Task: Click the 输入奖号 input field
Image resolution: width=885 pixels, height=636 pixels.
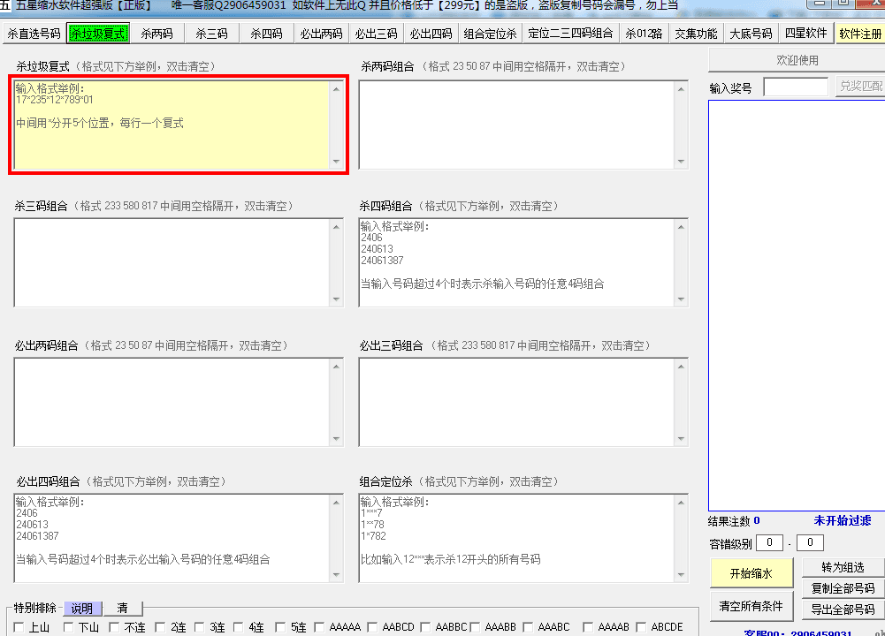Action: 796,87
